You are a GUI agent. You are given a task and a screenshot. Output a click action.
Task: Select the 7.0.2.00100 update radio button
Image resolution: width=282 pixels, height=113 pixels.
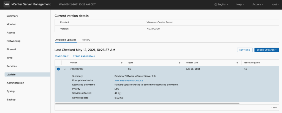point(58,69)
